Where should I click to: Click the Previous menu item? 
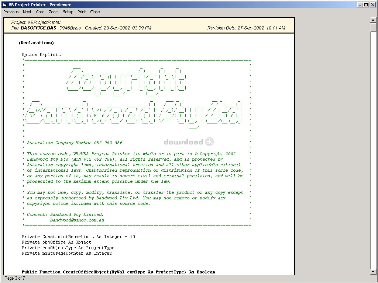(x=11, y=12)
